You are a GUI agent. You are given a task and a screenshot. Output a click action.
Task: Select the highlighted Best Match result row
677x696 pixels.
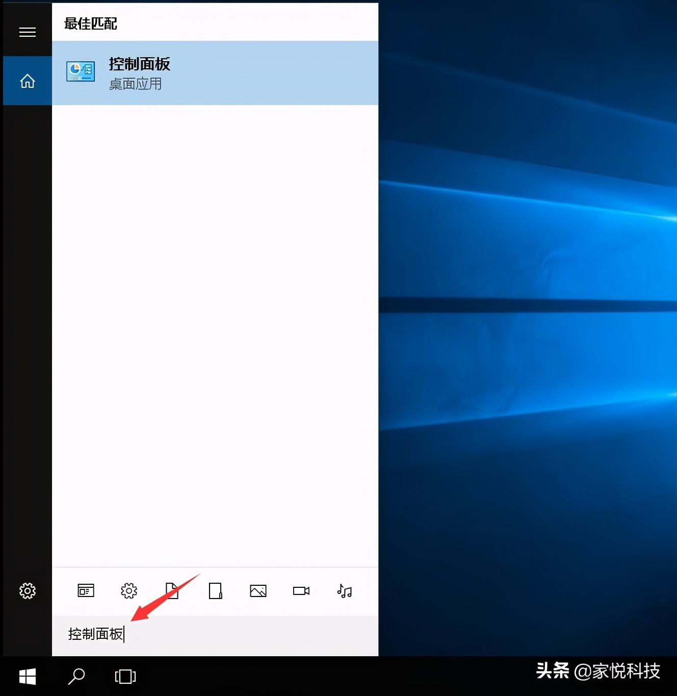214,73
